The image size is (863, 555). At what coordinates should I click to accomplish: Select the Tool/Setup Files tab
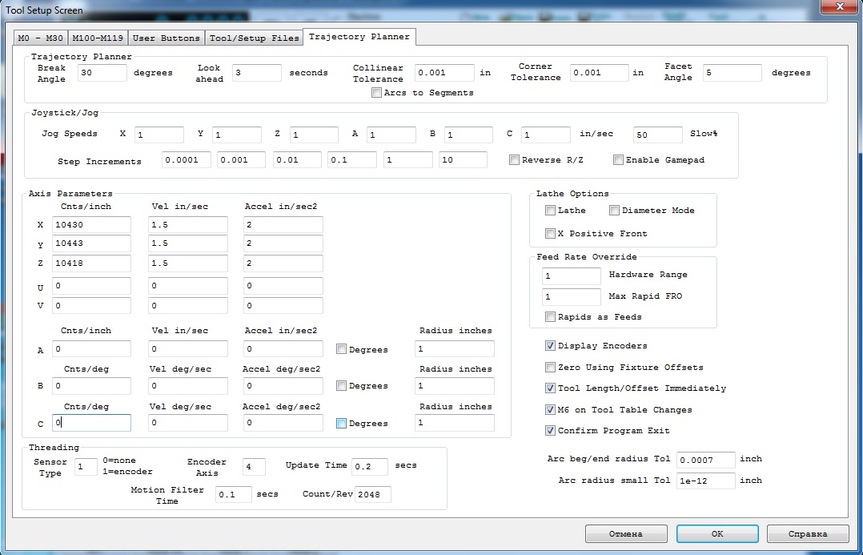[254, 38]
